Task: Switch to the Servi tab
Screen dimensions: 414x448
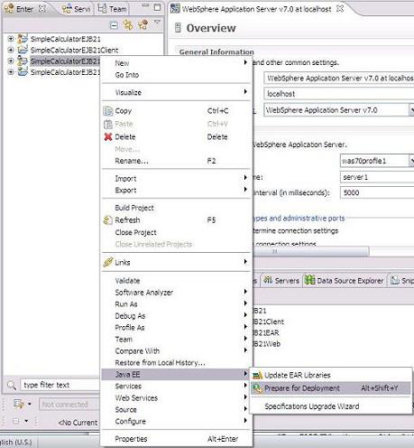Action: point(76,9)
